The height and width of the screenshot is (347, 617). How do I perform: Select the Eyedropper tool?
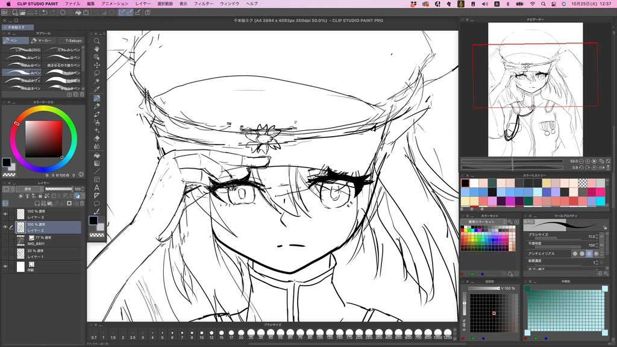97,89
